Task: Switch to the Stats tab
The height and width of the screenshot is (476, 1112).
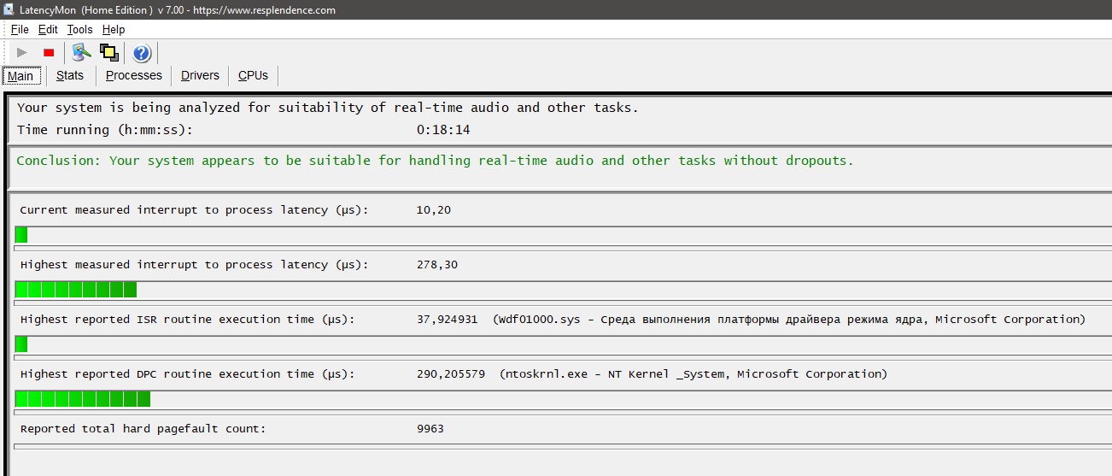Action: click(x=70, y=75)
